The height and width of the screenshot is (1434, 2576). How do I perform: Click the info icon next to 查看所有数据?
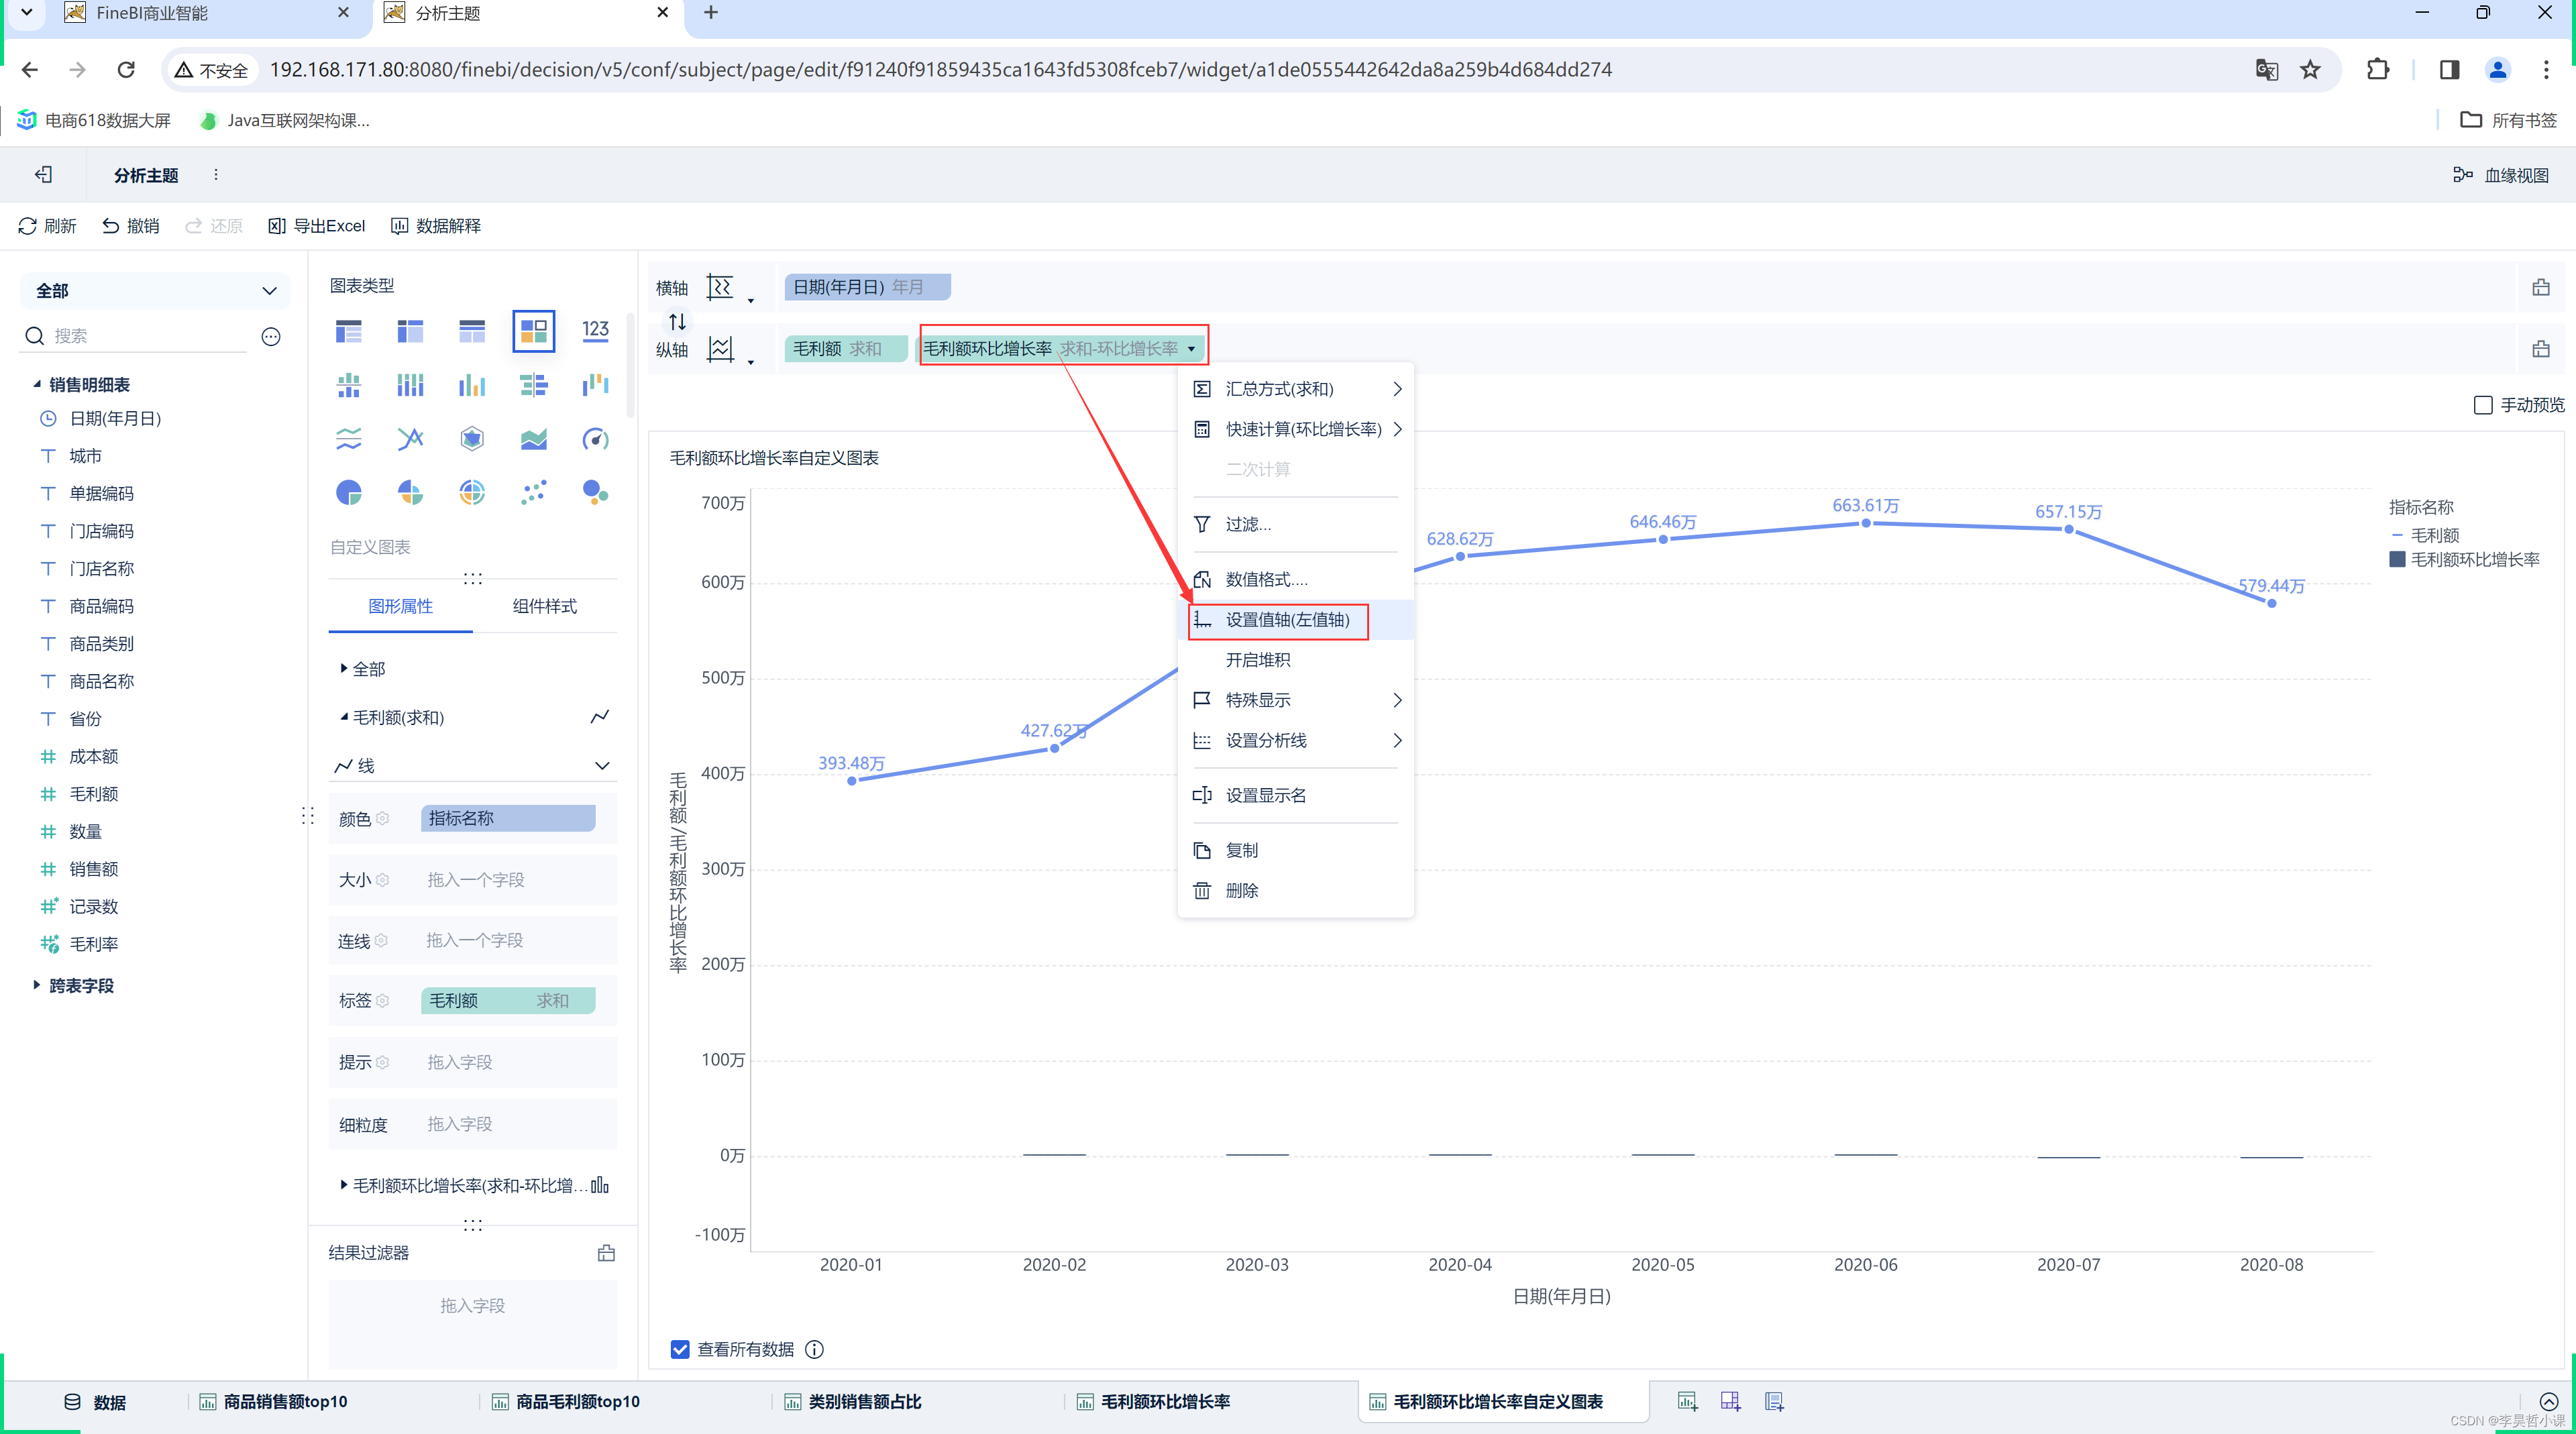815,1349
